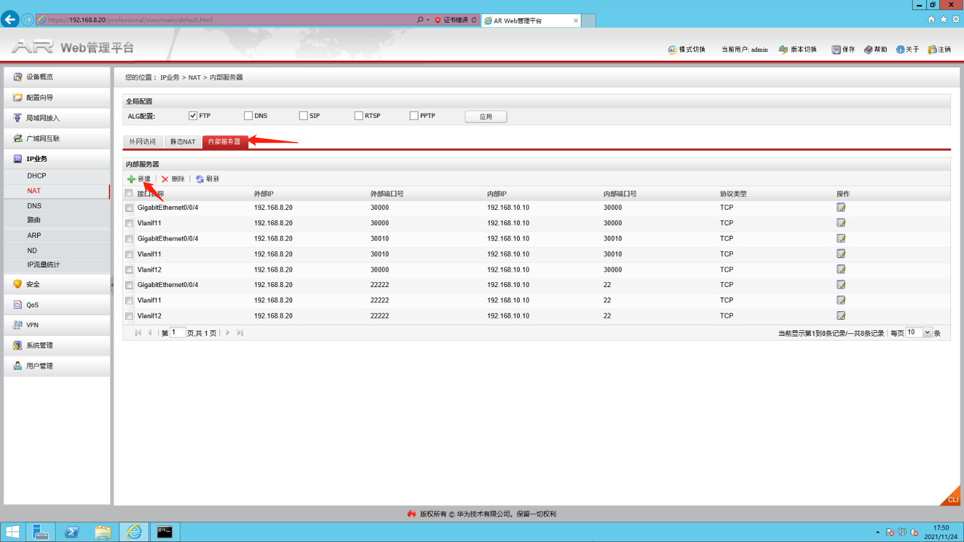Open the command prompt taskbar icon
The width and height of the screenshot is (964, 542).
click(164, 532)
